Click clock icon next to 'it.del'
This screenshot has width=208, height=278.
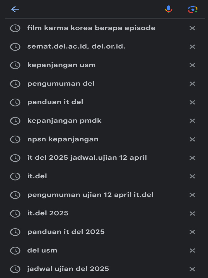[15, 176]
